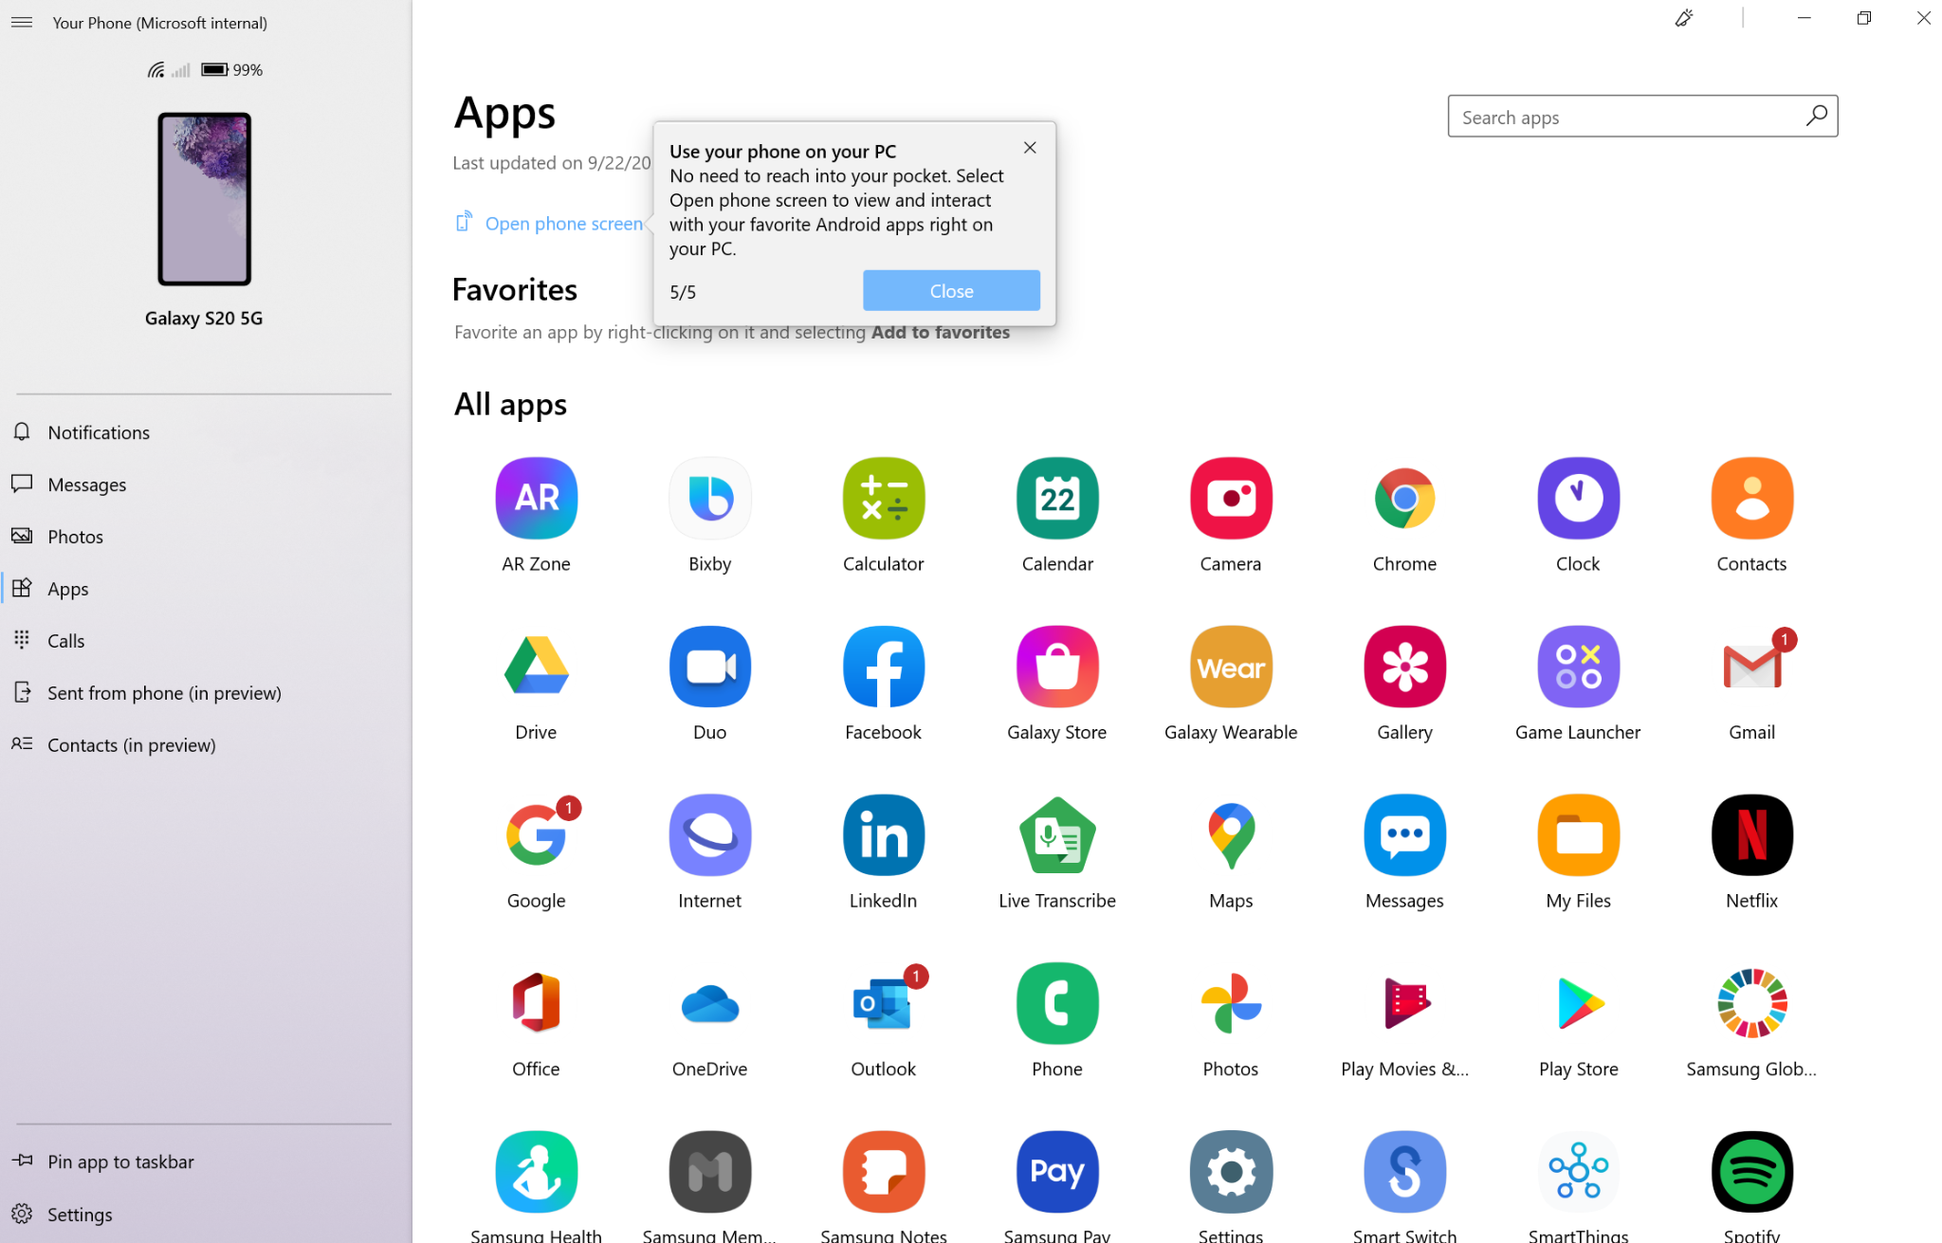Image resolution: width=1942 pixels, height=1243 pixels.
Task: Go to Notifications in the sidebar
Action: coord(99,432)
